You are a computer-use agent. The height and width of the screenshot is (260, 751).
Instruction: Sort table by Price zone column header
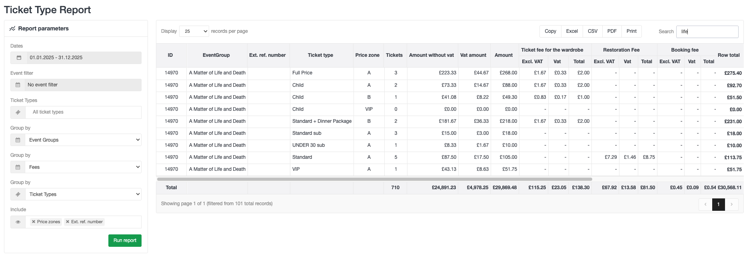[x=367, y=55]
